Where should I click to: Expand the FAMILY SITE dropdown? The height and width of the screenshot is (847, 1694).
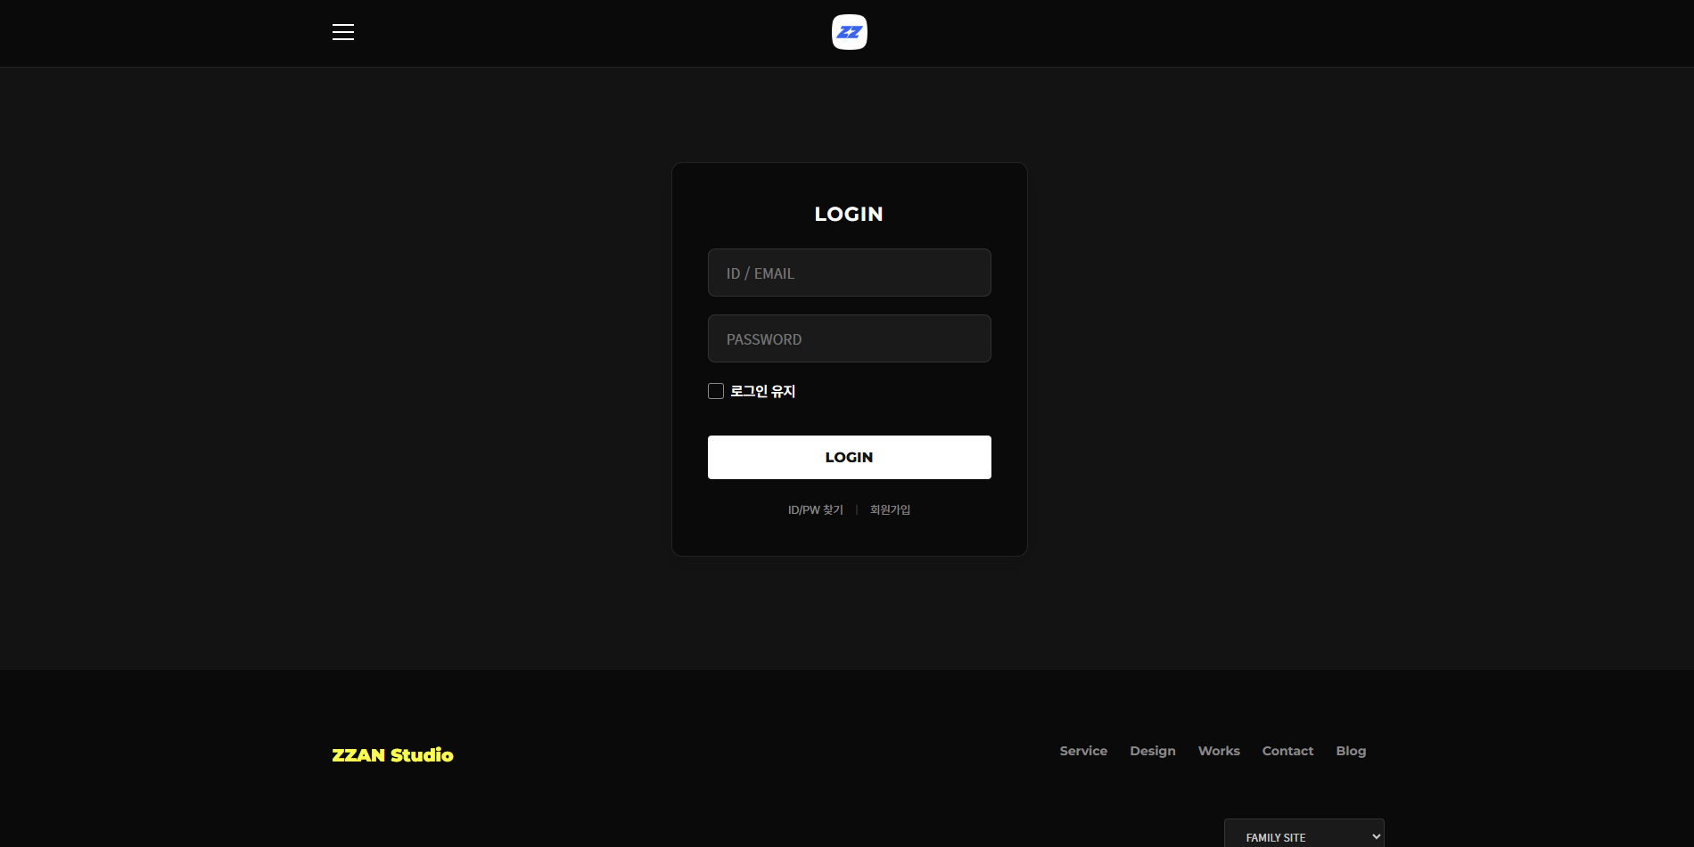point(1303,836)
